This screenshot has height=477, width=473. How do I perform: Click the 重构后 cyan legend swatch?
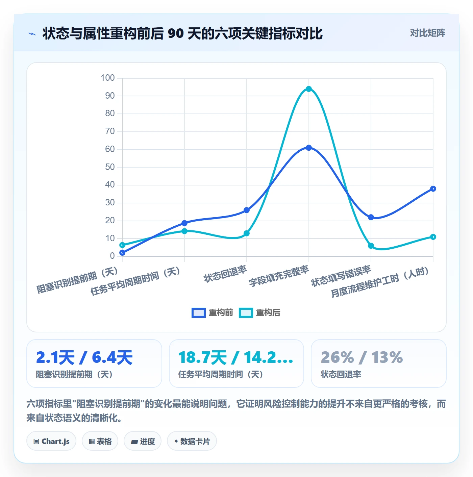pos(246,313)
